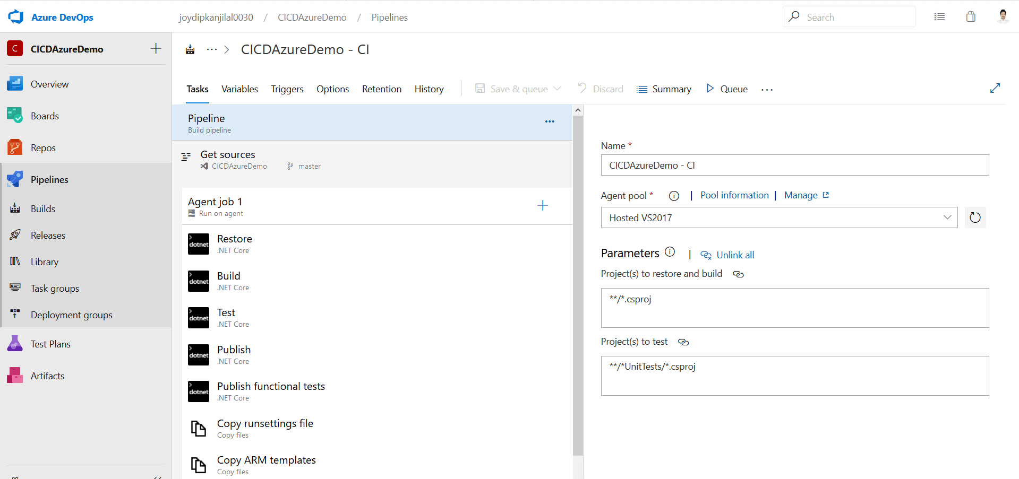Click the task list vertical scrollbar
This screenshot has width=1019, height=479.
[x=578, y=285]
